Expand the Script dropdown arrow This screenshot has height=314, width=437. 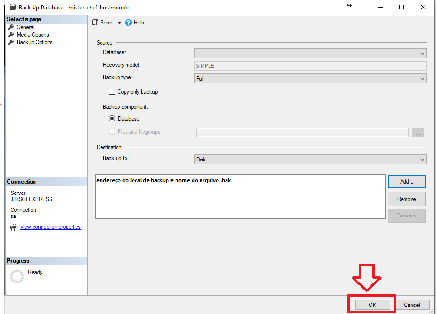[x=119, y=23]
